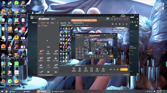Viewport: 167px width, 93px height.
Task: Click the volume icon in the system tray
Action: point(148,91)
